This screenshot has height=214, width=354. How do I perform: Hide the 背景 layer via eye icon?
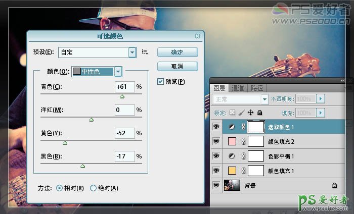(216, 185)
